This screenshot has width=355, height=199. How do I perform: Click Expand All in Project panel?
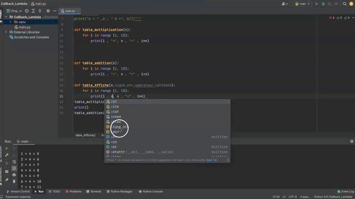click(33, 11)
